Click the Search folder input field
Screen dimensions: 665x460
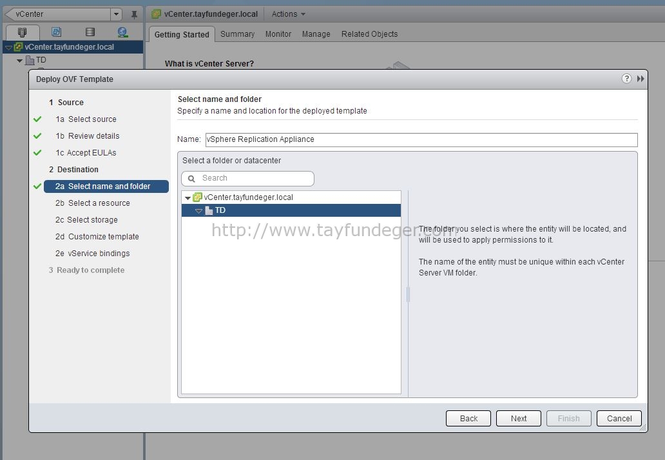pos(247,179)
